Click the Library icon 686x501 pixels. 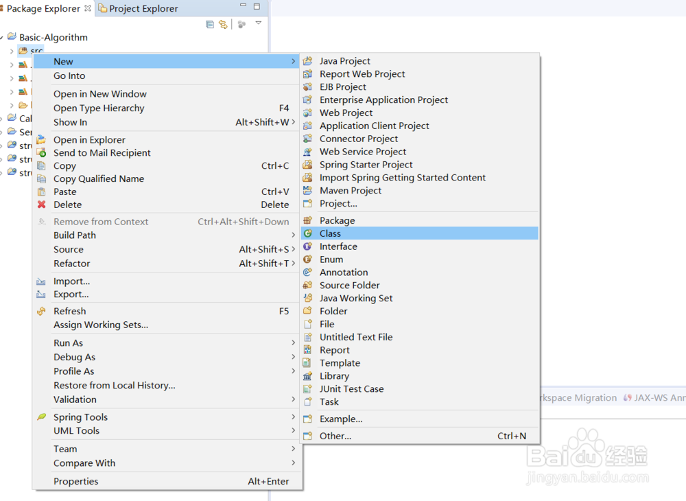pyautogui.click(x=308, y=376)
